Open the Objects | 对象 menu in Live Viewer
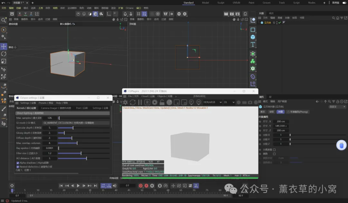The width and height of the screenshot is (348, 203). click(165, 96)
